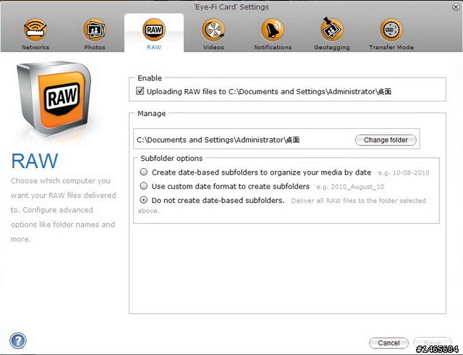The image size is (463, 355).
Task: Select the RAW tab icon
Action: [154, 30]
